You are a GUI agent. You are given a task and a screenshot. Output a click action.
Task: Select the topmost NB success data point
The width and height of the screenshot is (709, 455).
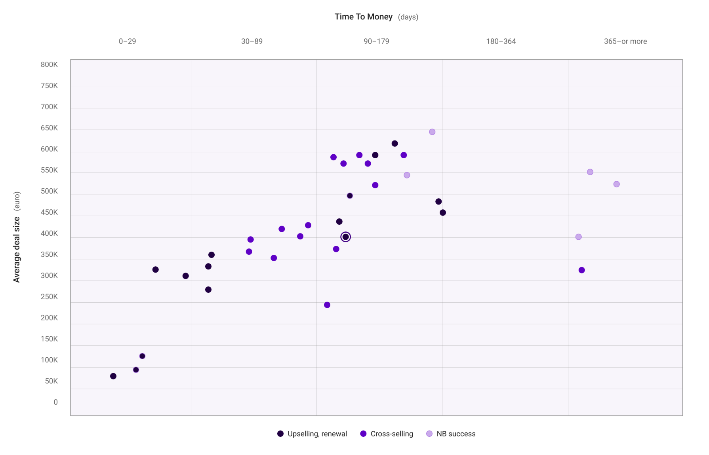tap(432, 132)
